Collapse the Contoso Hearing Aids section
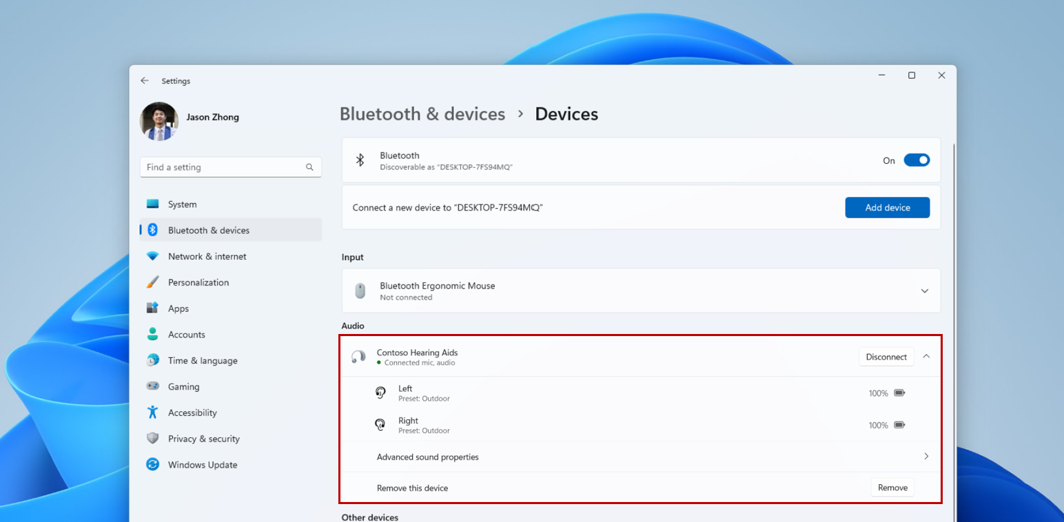This screenshot has width=1064, height=522. pyautogui.click(x=926, y=356)
